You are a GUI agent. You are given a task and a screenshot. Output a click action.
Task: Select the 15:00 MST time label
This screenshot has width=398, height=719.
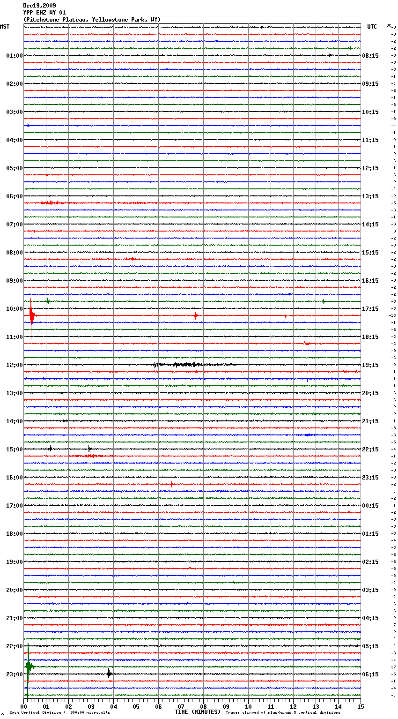point(15,449)
